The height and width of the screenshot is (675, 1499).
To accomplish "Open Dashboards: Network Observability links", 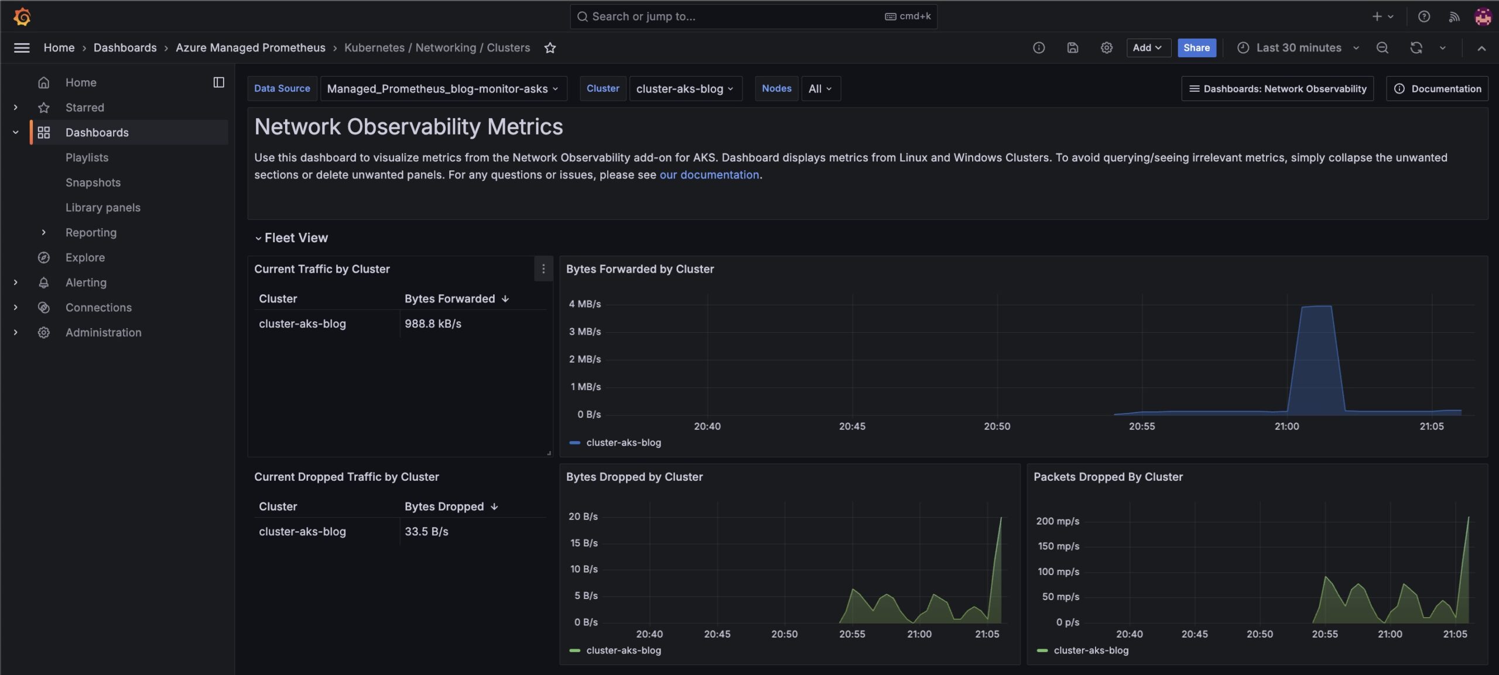I will click(x=1277, y=89).
